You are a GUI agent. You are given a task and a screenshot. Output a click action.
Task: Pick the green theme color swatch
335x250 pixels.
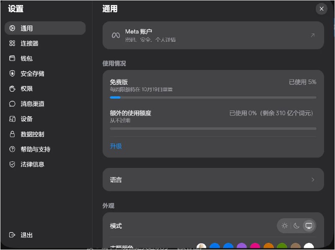(282, 246)
